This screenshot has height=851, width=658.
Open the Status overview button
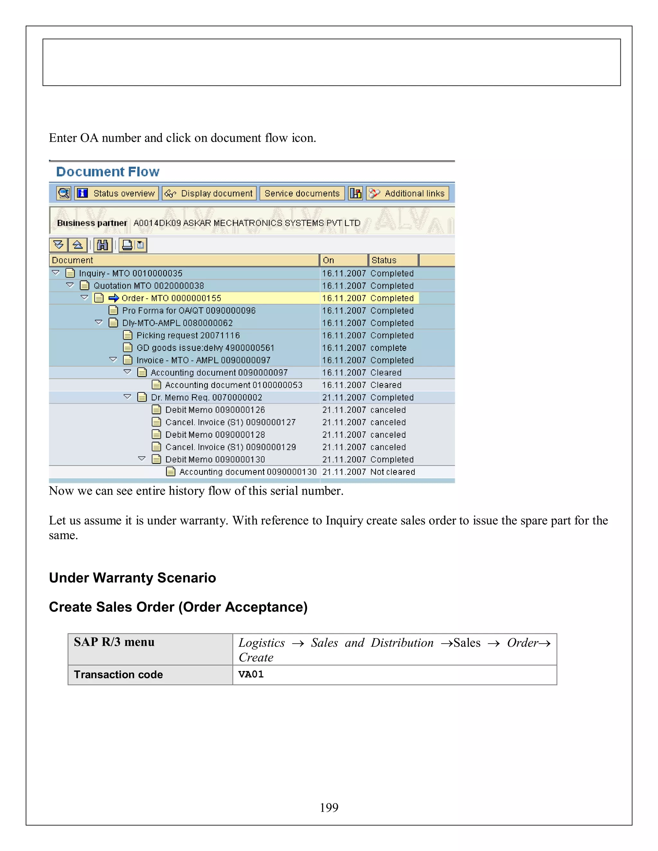(x=117, y=193)
